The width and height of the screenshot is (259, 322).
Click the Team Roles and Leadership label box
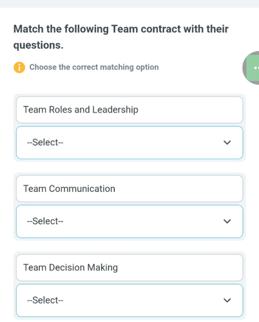129,109
